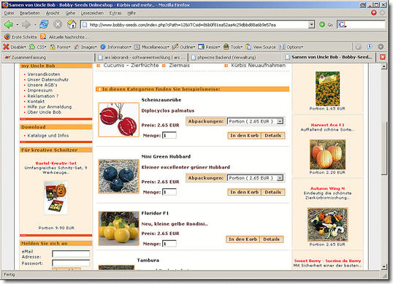This screenshot has width=393, height=284.
Task: Click the Scheinzaunrübe product thumbnail
Action: tap(119, 120)
